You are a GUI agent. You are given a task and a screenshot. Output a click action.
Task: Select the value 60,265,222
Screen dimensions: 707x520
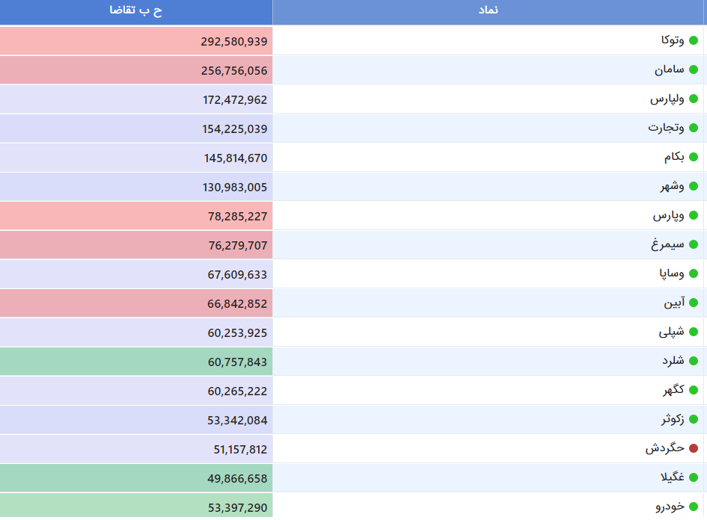(x=238, y=391)
